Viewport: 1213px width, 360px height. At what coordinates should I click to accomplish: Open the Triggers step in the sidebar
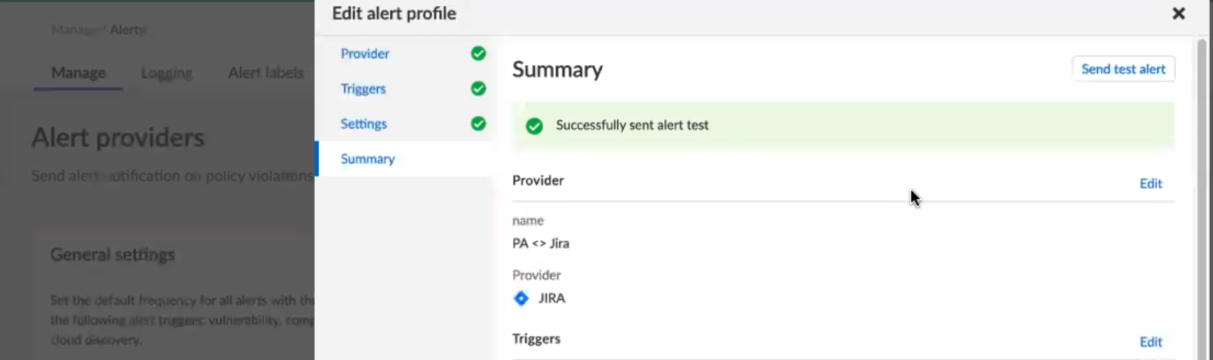click(x=363, y=89)
